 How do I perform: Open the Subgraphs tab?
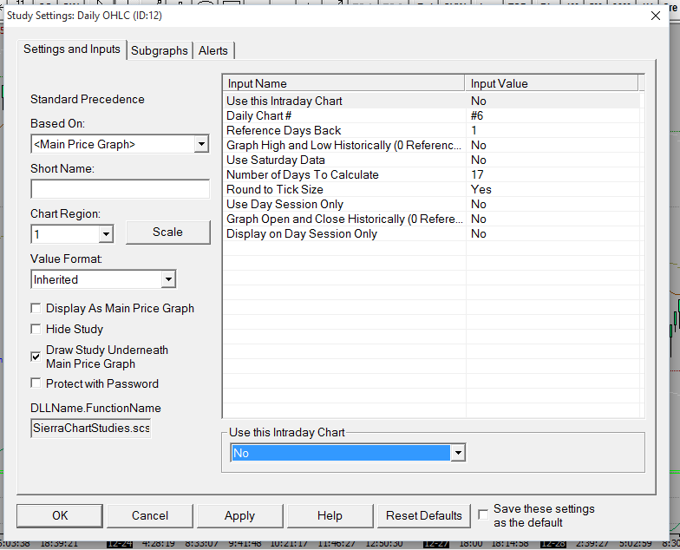[x=160, y=50]
